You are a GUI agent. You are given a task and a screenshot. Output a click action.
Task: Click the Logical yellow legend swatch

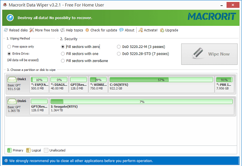pos(28,150)
